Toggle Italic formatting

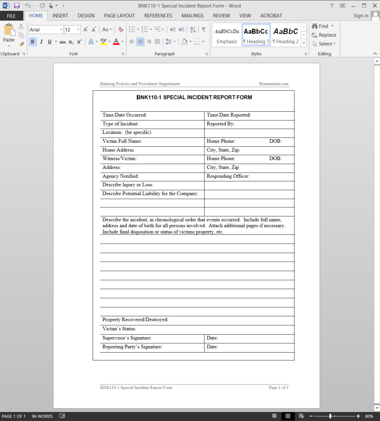tap(41, 42)
